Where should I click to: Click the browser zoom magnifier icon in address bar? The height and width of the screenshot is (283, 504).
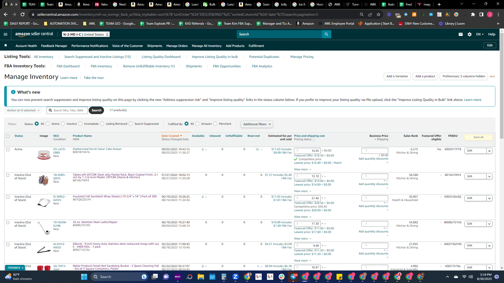(362, 14)
